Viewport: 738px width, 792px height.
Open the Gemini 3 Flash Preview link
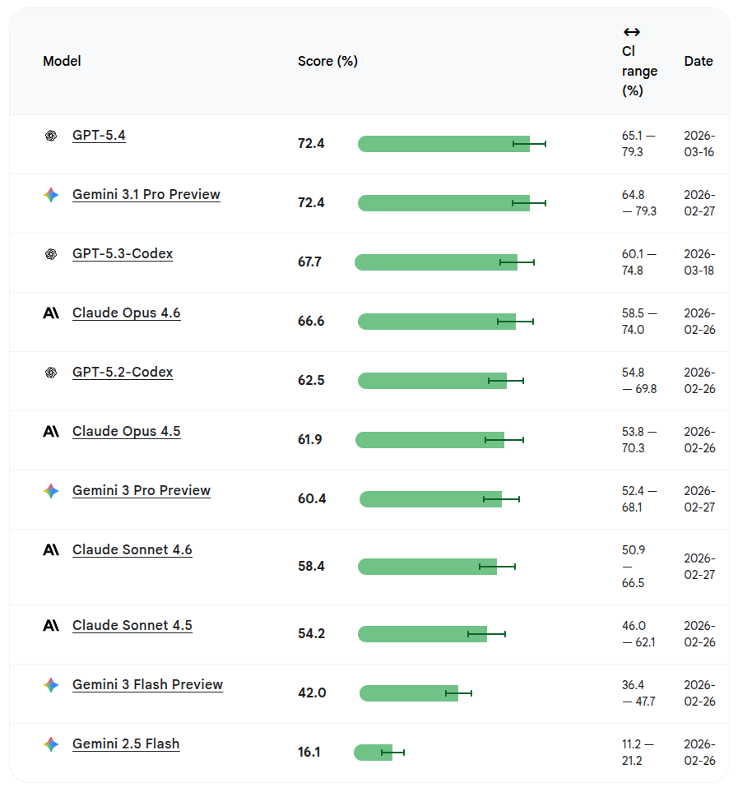click(x=147, y=685)
